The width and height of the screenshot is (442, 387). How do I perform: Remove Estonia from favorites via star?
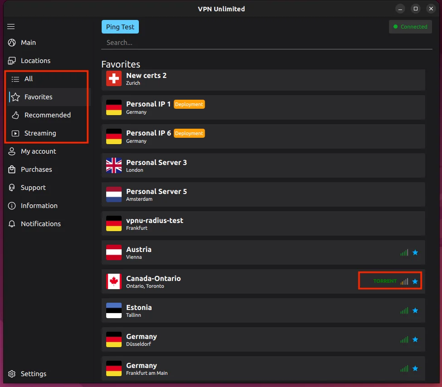(415, 310)
